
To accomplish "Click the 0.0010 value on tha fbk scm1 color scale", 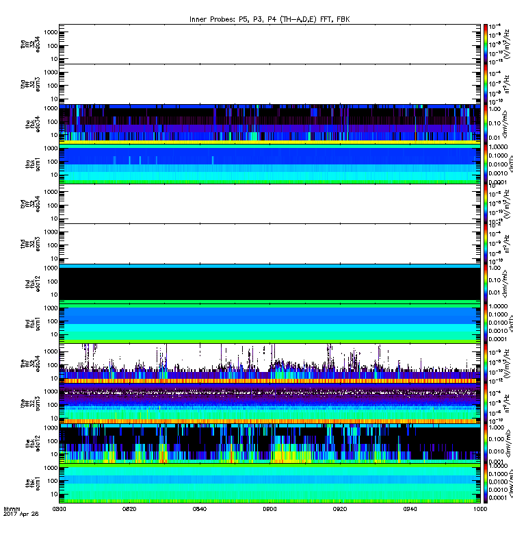I will pyautogui.click(x=498, y=173).
